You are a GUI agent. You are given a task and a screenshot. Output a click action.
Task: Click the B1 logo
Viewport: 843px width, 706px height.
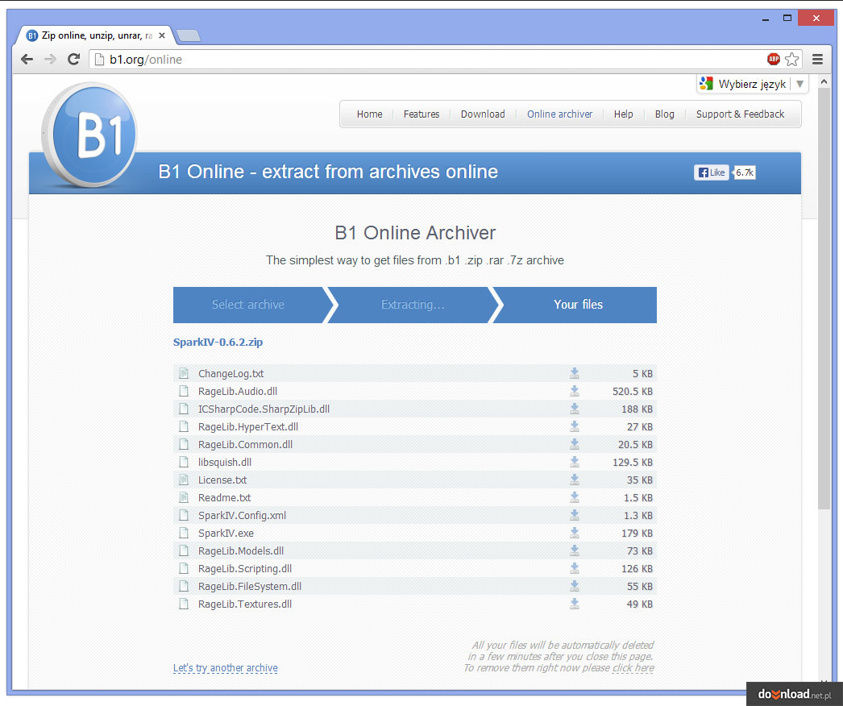pyautogui.click(x=89, y=135)
